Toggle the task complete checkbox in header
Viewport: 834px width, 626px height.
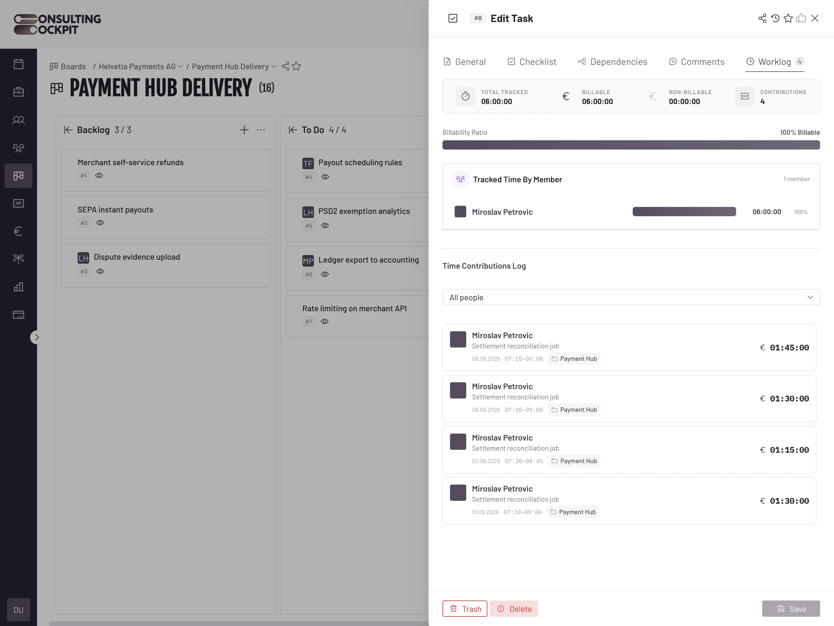coord(453,19)
